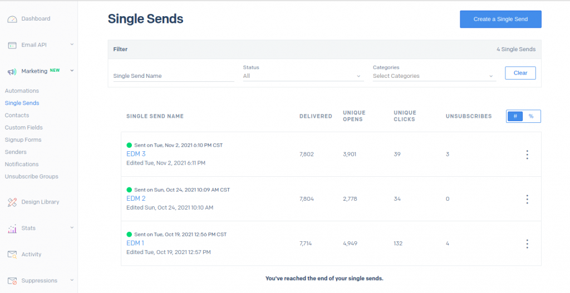Open the three-dot menu for EDM 1
This screenshot has height=293, width=570.
(527, 244)
